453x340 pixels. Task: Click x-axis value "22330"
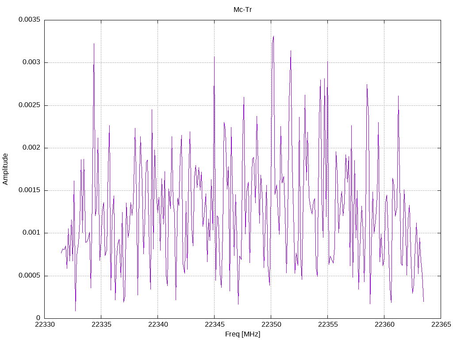pyautogui.click(x=45, y=325)
